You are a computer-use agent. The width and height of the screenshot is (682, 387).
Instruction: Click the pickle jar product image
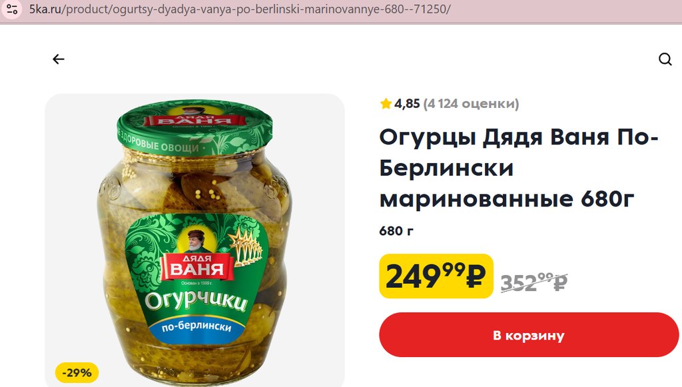[194, 240]
